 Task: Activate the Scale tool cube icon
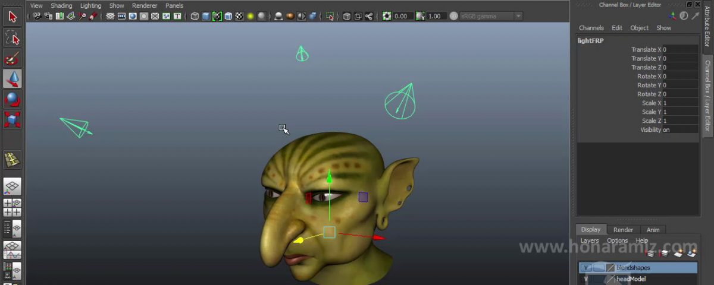12,119
